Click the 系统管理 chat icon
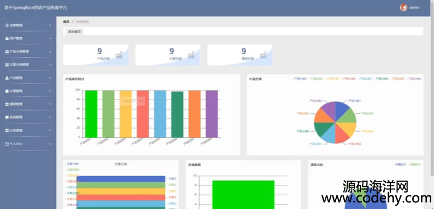434x209 pixels. [x=7, y=118]
